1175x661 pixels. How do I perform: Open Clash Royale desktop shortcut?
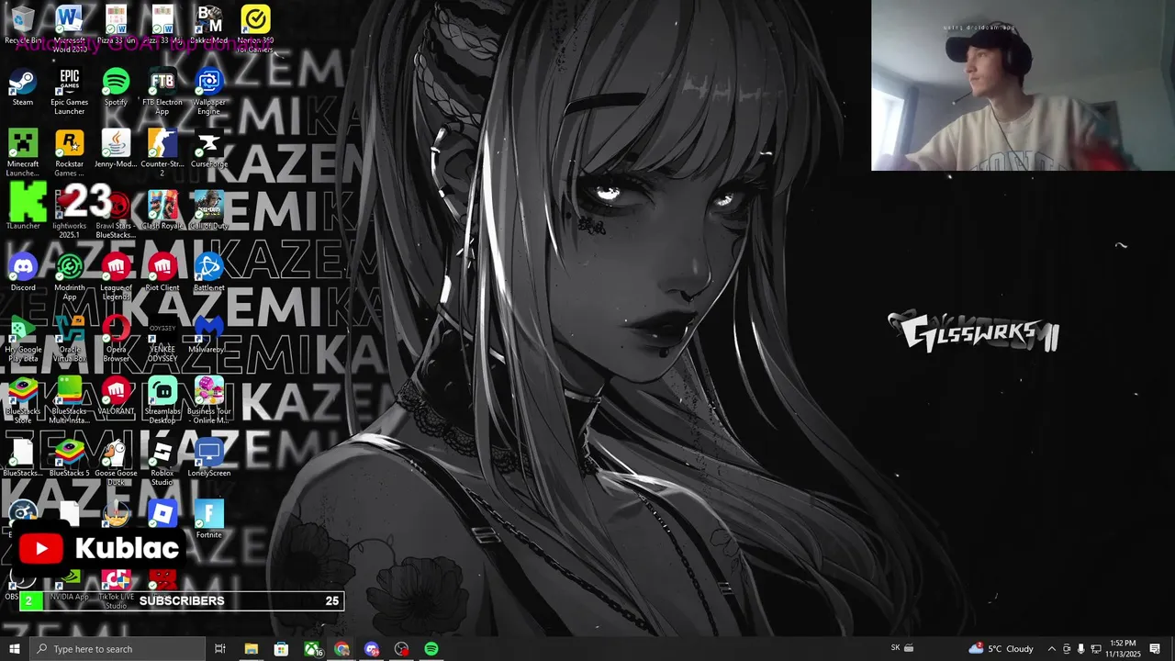click(162, 210)
